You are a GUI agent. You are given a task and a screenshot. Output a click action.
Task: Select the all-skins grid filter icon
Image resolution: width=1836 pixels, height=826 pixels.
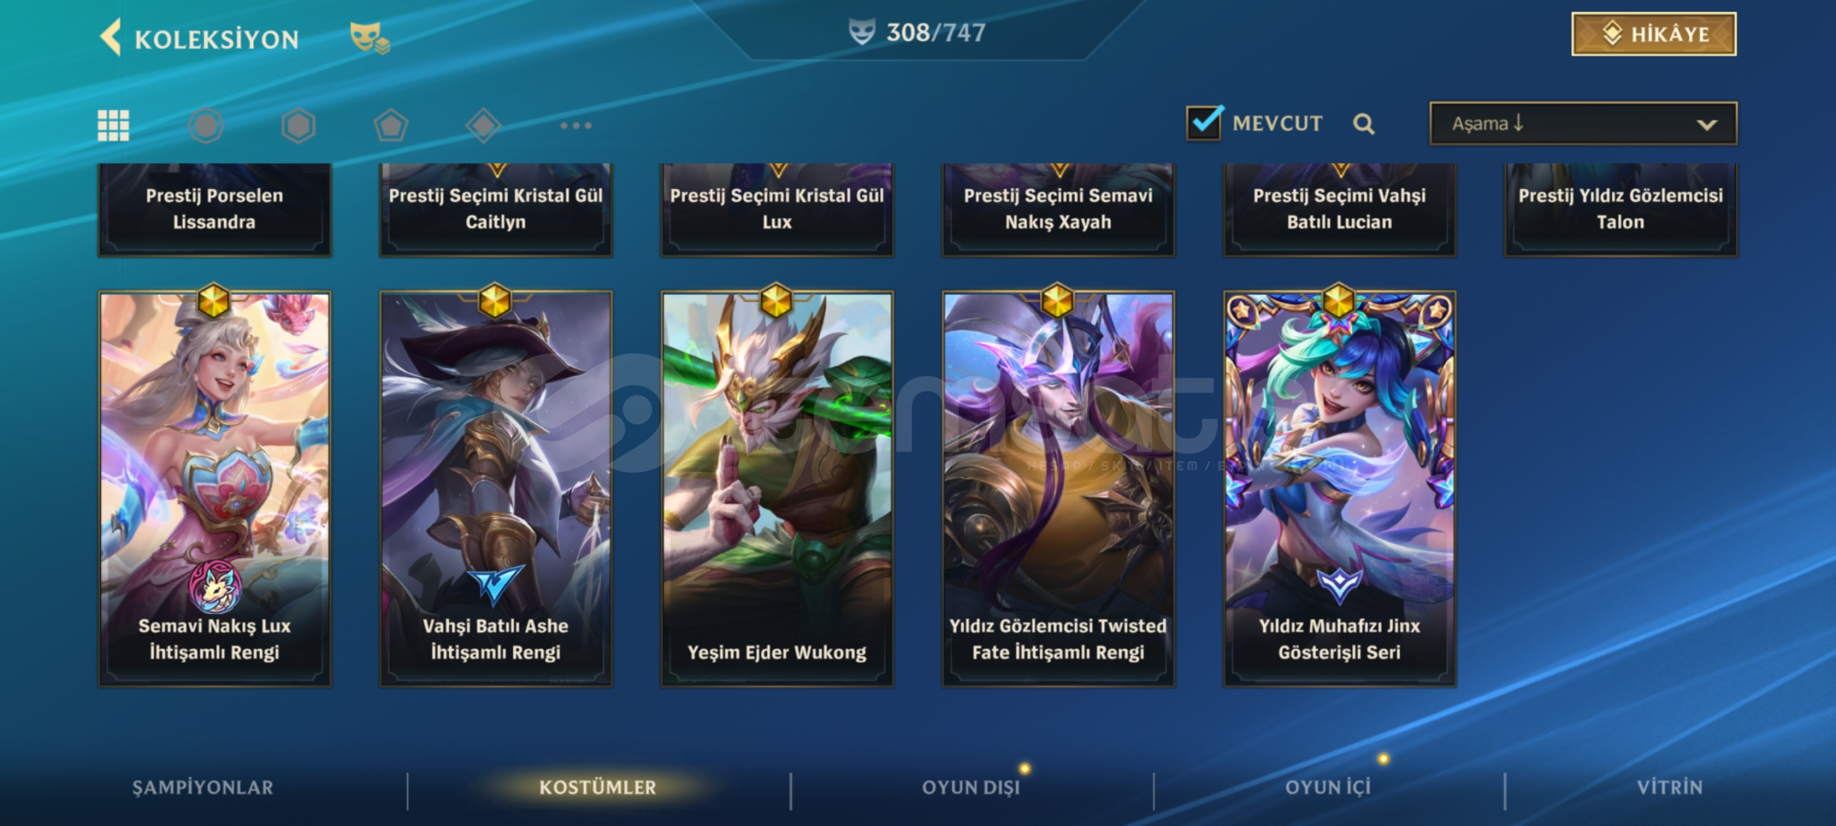point(113,125)
